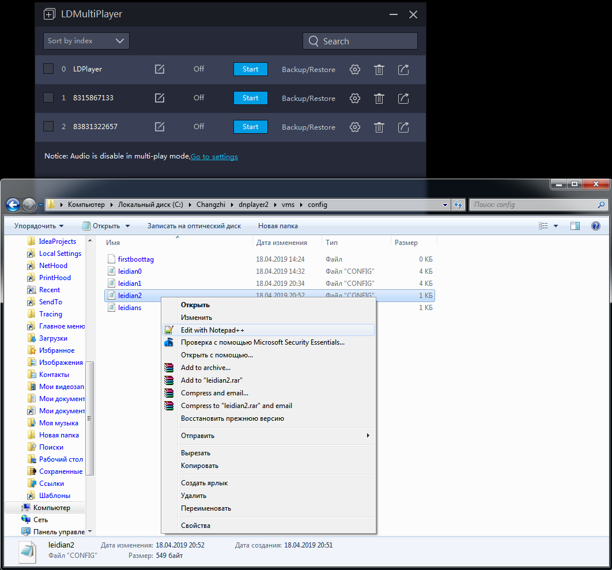Select Add to archive... entry
The height and width of the screenshot is (570, 612).
coord(269,368)
